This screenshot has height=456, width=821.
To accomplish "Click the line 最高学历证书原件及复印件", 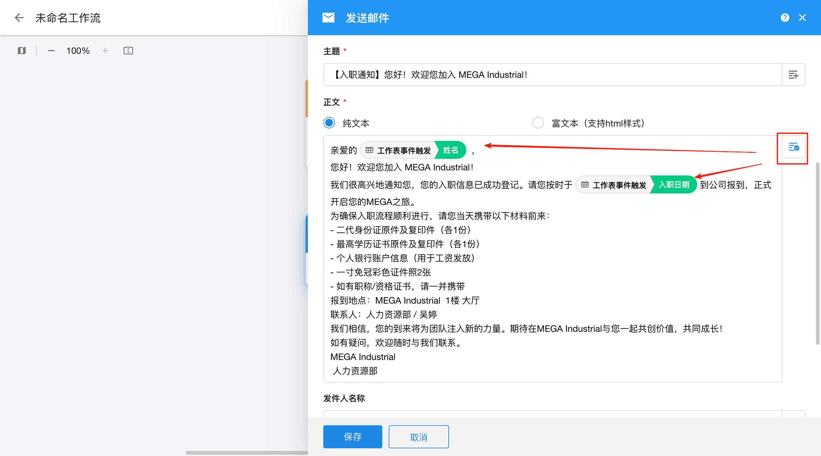I will point(406,244).
